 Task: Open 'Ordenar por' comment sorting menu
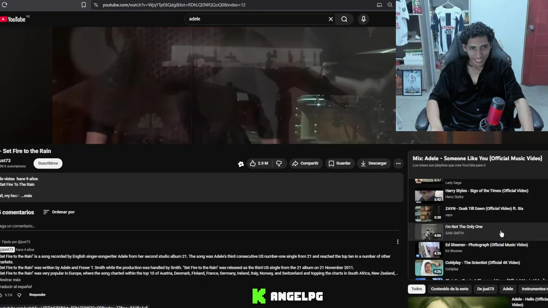coord(59,212)
